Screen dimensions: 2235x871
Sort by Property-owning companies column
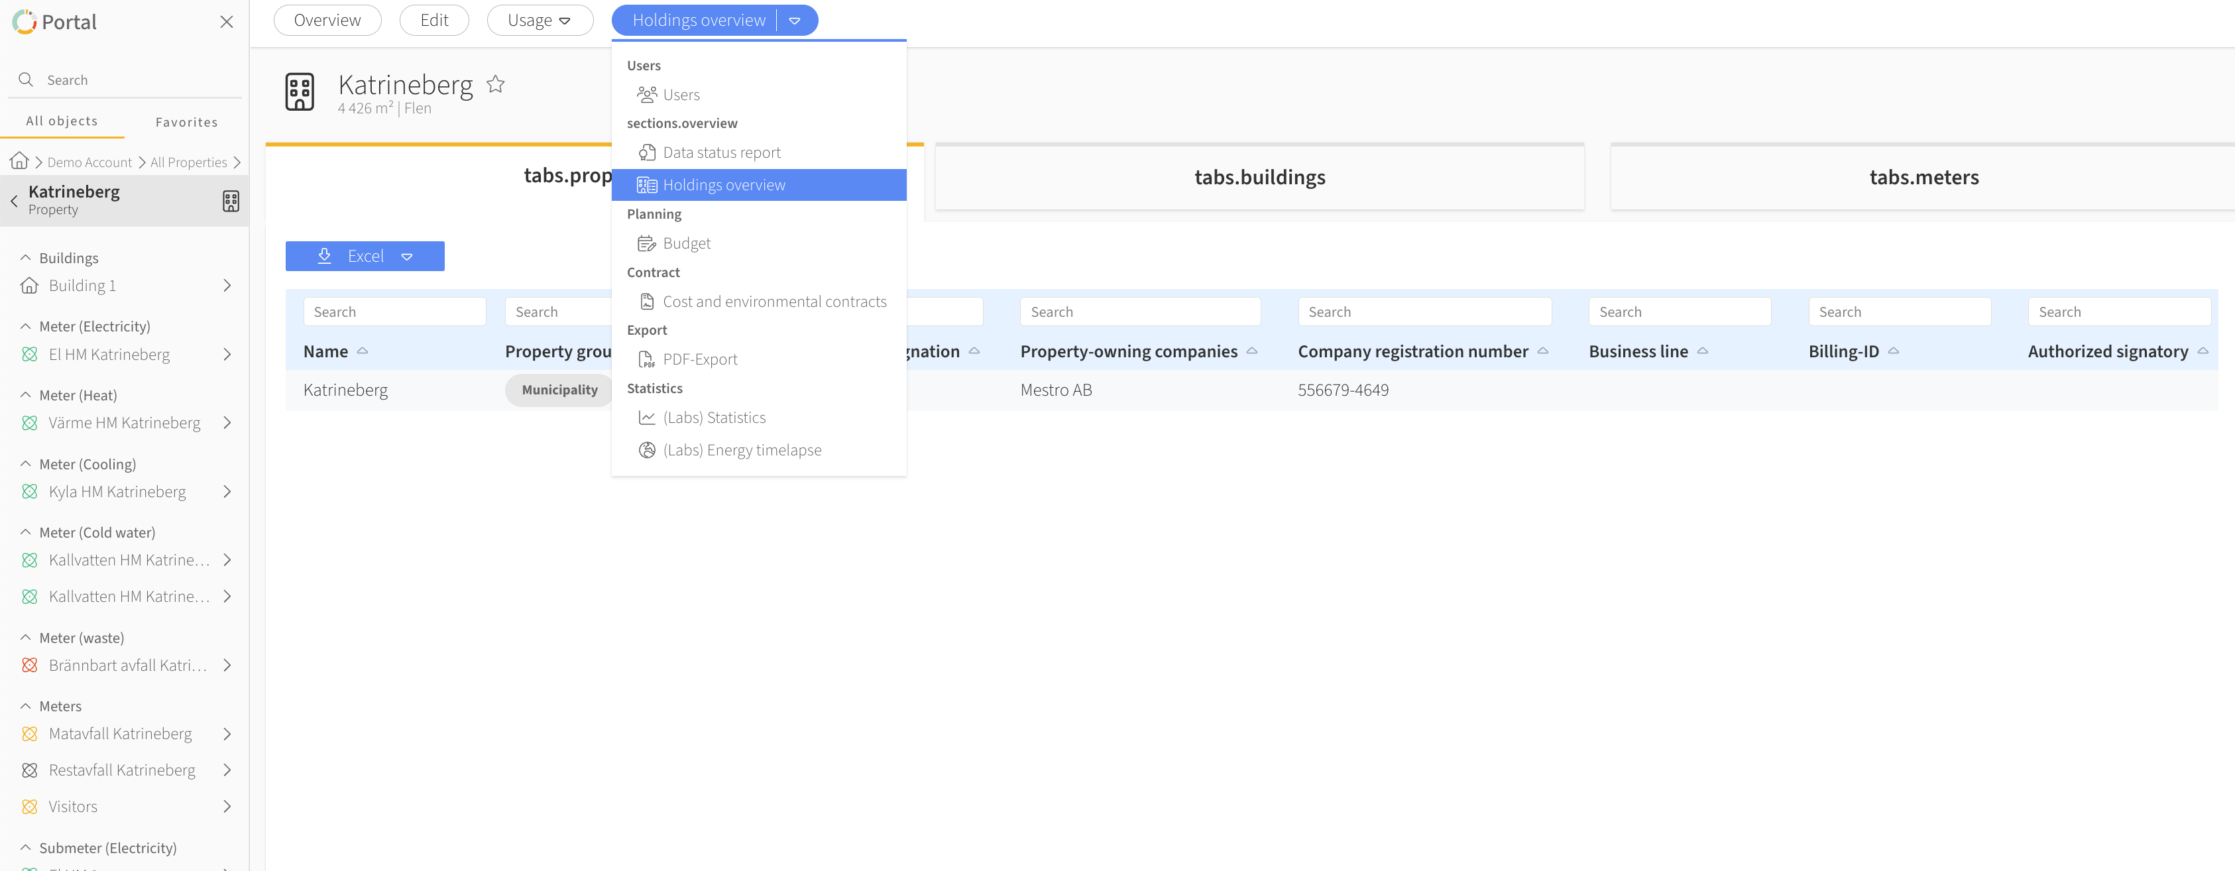point(1138,351)
